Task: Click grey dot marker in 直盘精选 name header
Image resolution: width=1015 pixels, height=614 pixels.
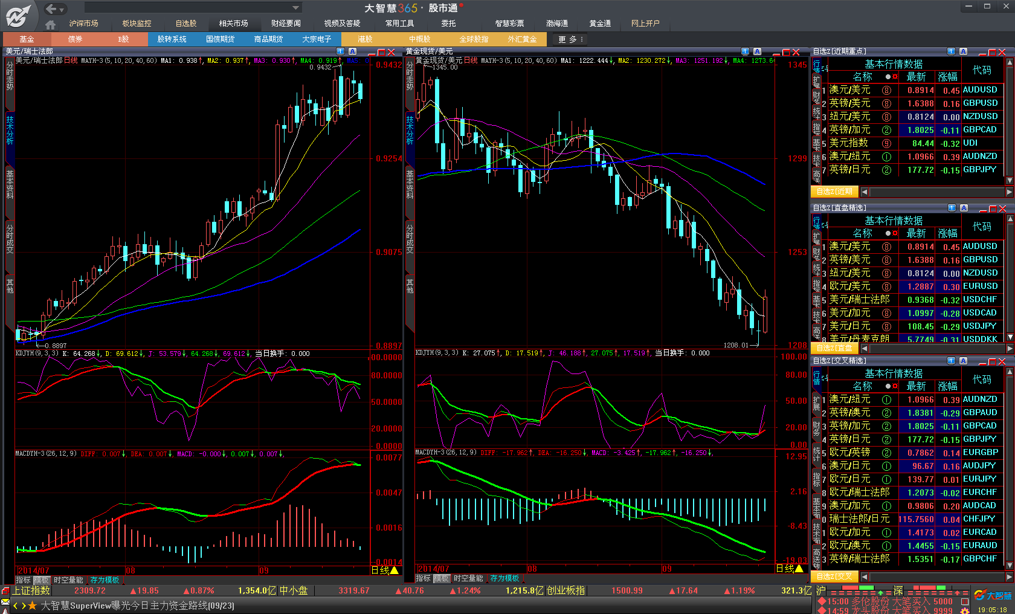Action: [x=888, y=233]
